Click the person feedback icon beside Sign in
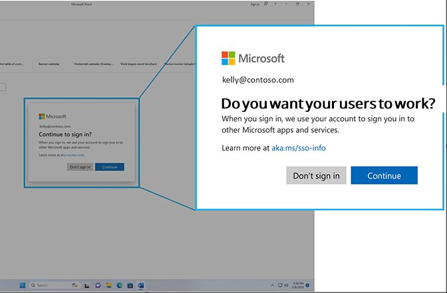 [x=265, y=4]
